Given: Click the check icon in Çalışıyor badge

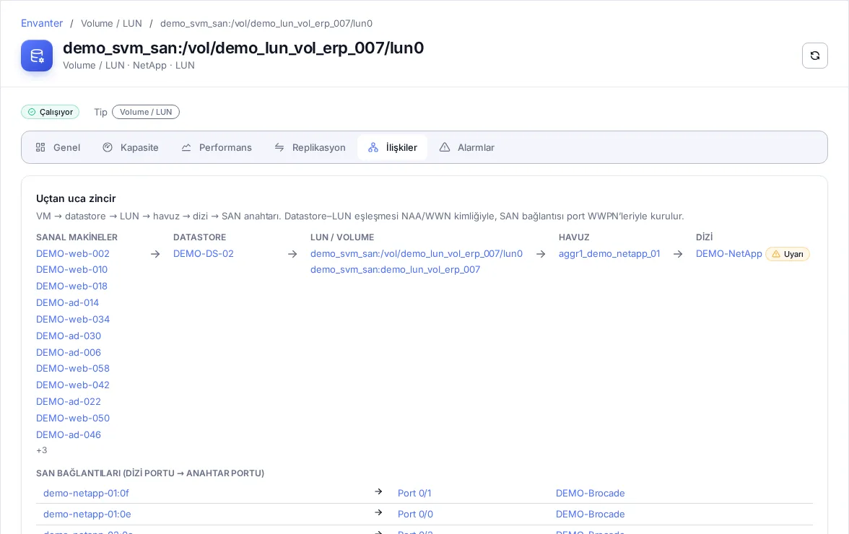Looking at the screenshot, I should pyautogui.click(x=32, y=112).
